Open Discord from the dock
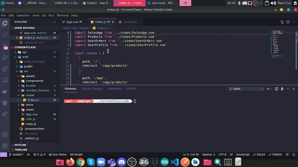The image size is (298, 167). tap(122, 162)
